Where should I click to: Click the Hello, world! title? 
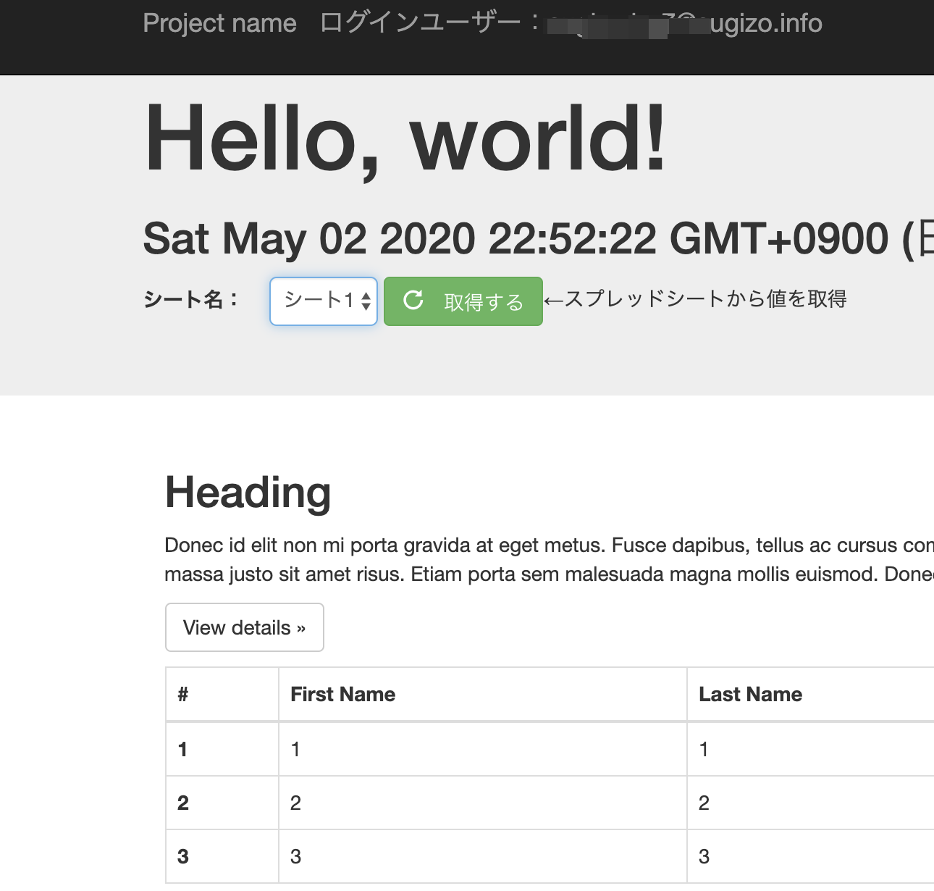coord(404,138)
